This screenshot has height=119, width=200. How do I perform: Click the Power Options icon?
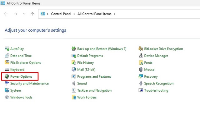click(7, 76)
